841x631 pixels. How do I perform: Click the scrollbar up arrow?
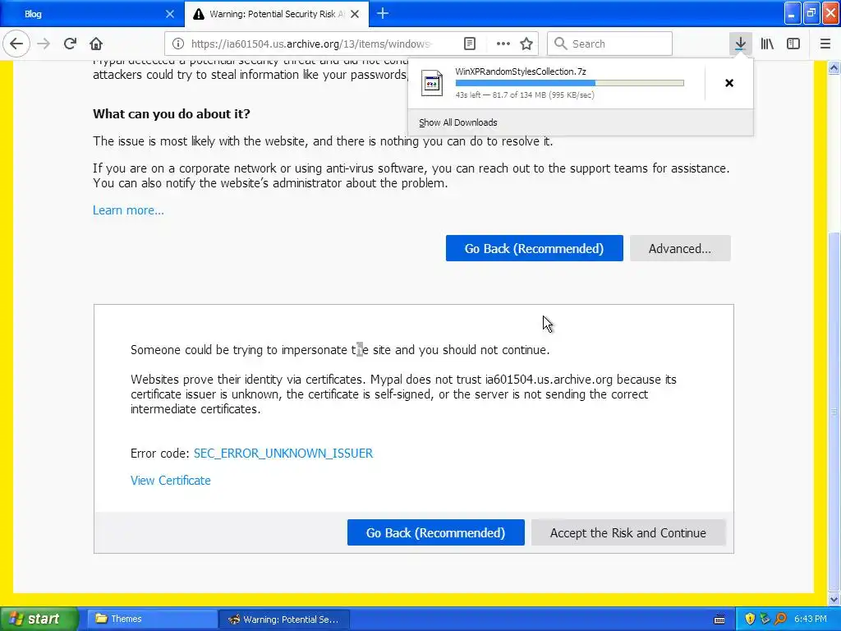pyautogui.click(x=834, y=67)
